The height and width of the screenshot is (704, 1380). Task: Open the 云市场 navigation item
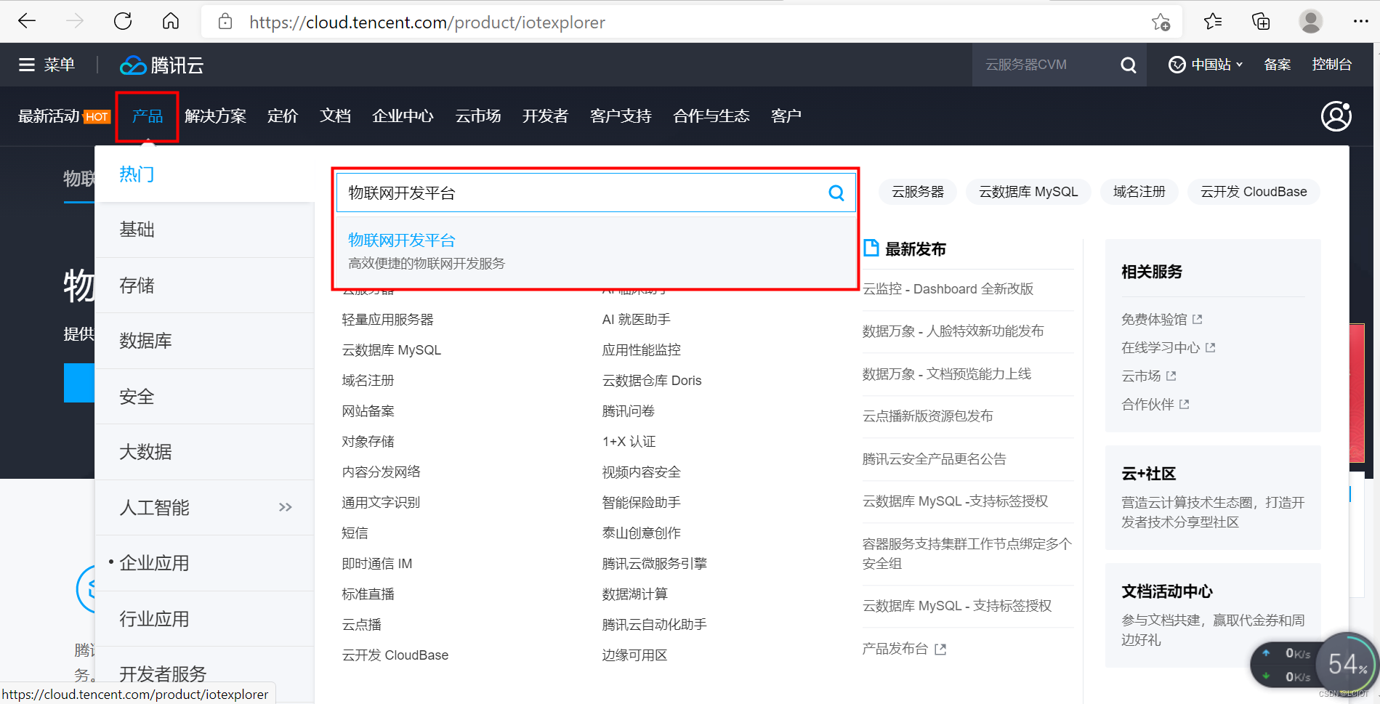477,116
